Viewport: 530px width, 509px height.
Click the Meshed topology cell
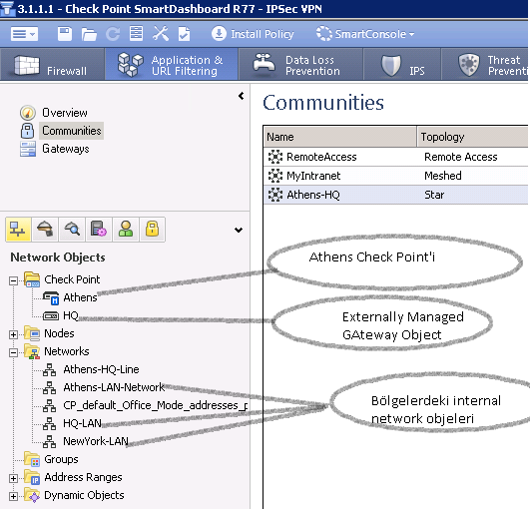[x=443, y=176]
